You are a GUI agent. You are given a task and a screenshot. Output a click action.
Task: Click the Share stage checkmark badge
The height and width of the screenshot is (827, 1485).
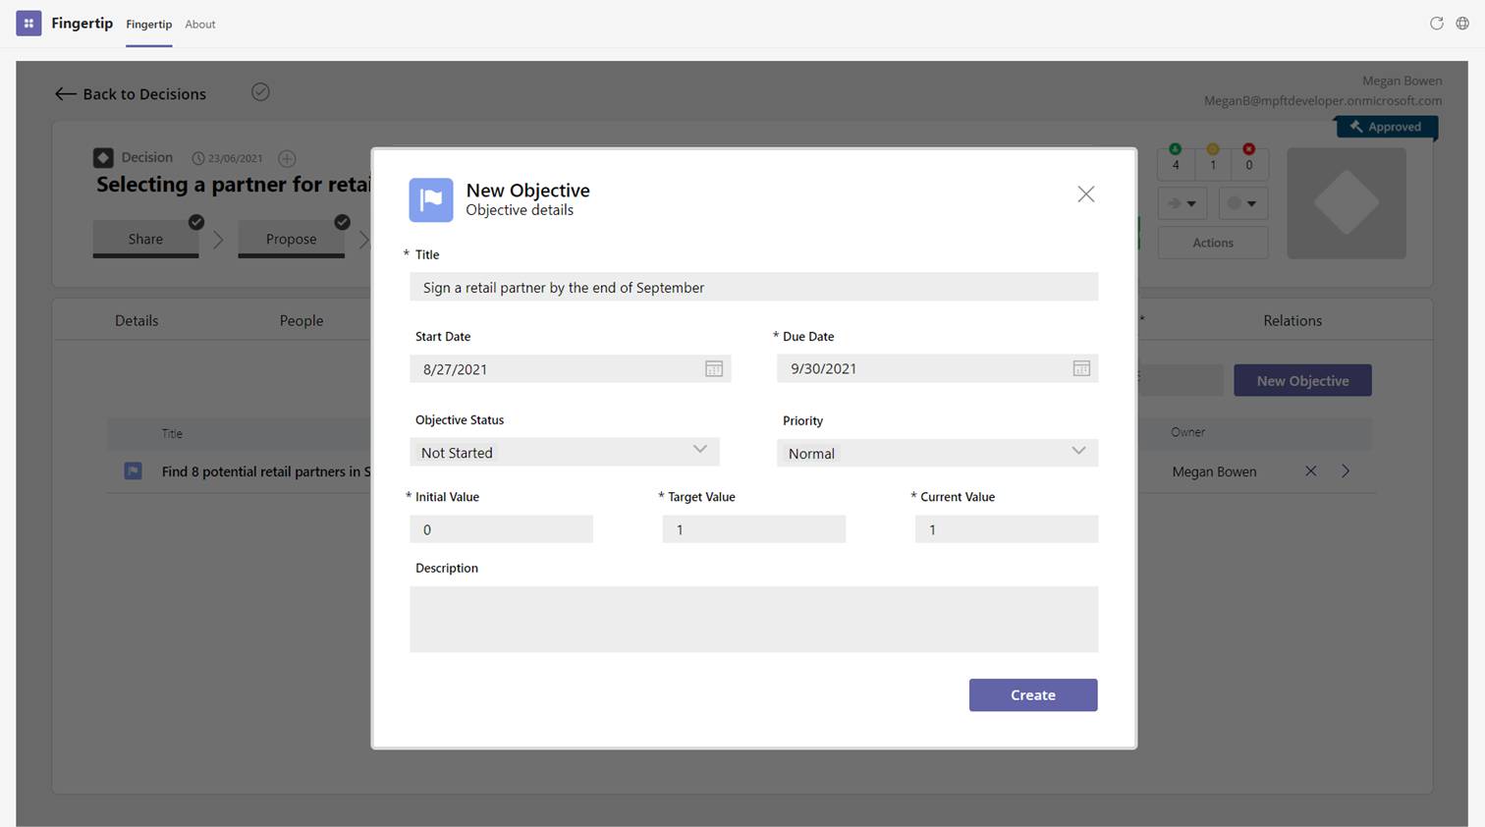pos(196,222)
